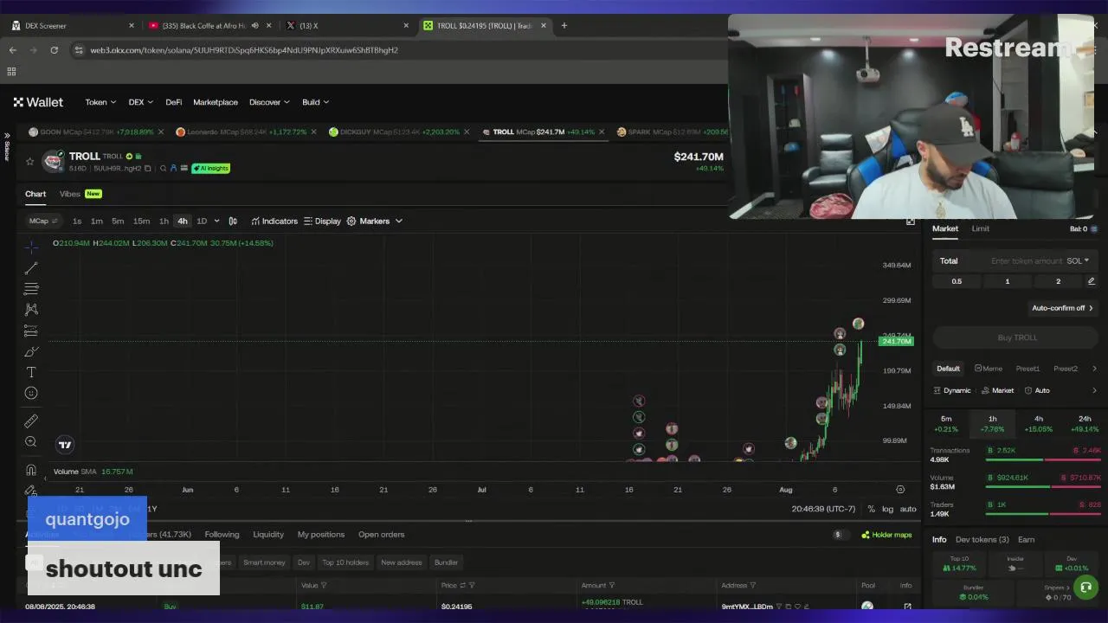This screenshot has width=1108, height=623.
Task: Select the ruler measure tool
Action: 31,421
